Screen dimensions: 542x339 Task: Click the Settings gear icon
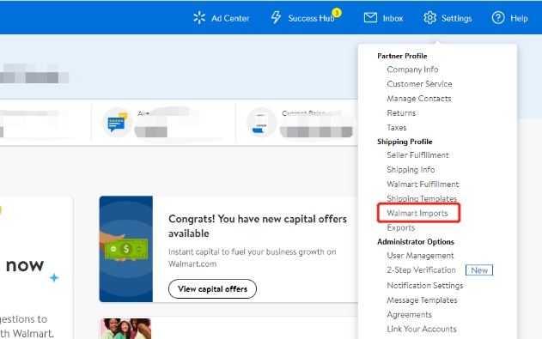[x=430, y=18]
